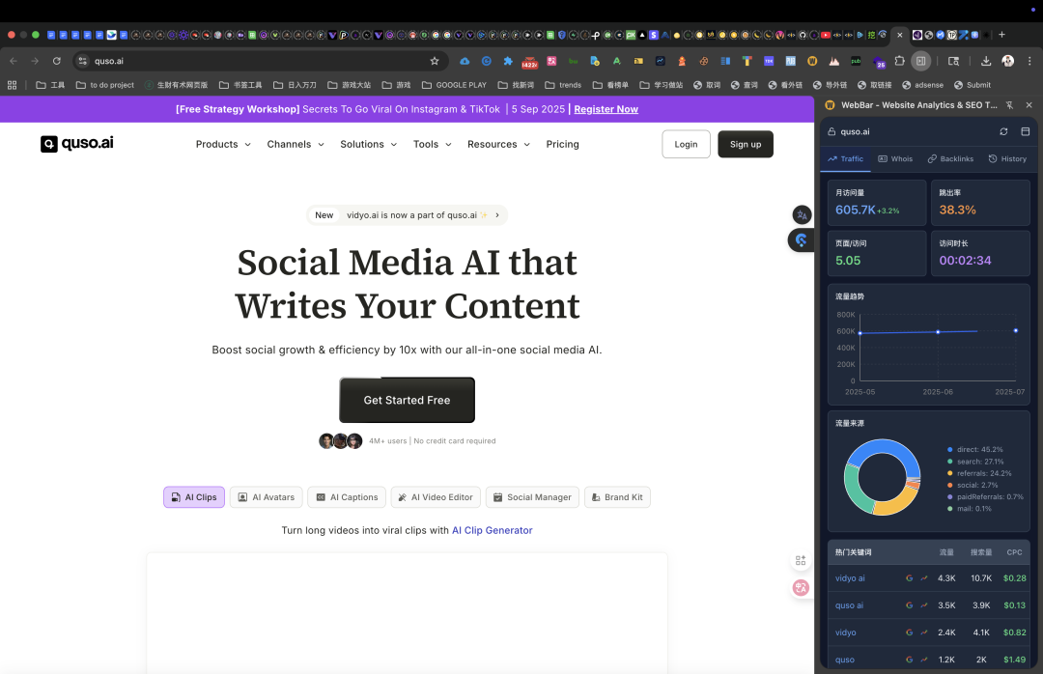The height and width of the screenshot is (674, 1043).
Task: Click the site info icon in address bar
Action: [x=82, y=61]
